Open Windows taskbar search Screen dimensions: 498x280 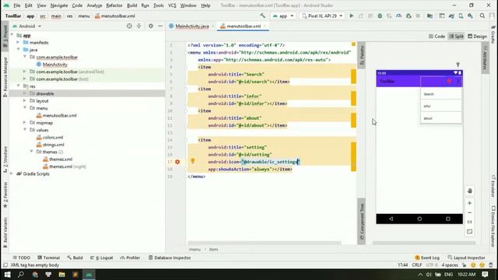(x=21, y=275)
